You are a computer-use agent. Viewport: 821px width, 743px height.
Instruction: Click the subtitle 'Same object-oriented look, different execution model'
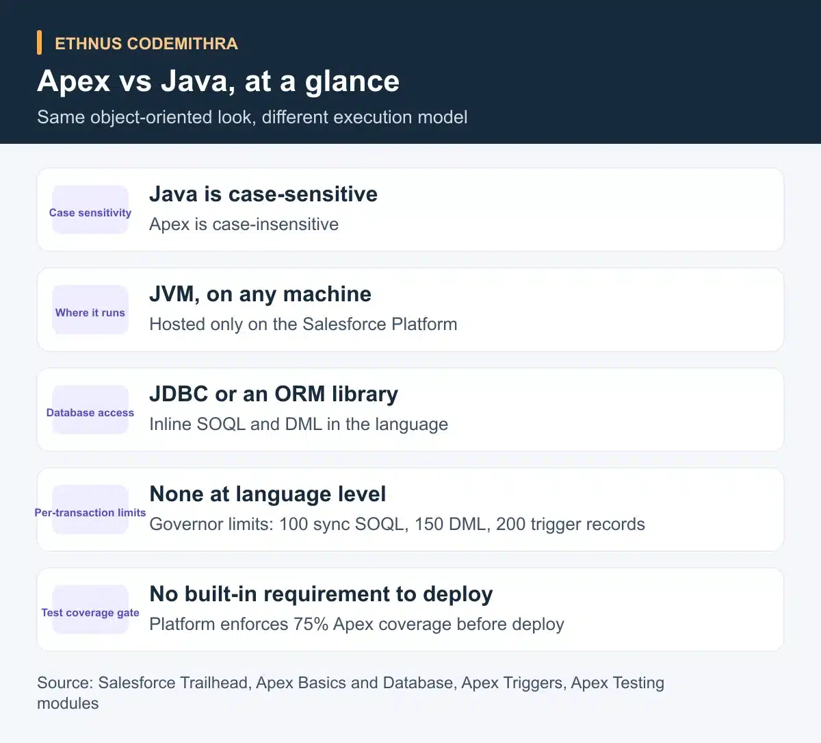(x=252, y=117)
